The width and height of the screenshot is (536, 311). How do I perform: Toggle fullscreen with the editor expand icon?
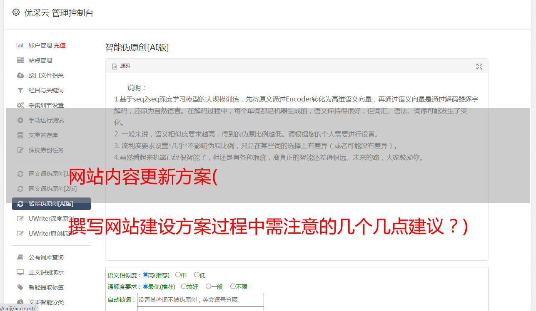479,66
